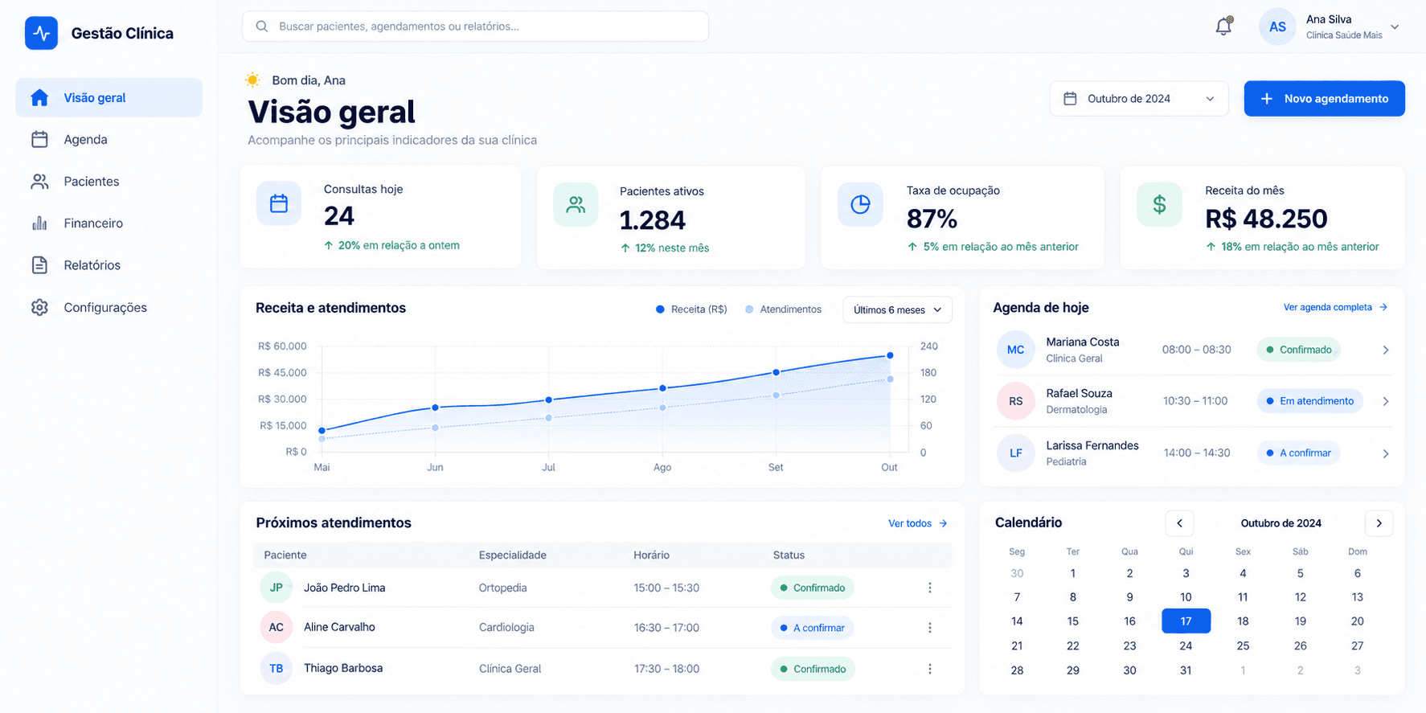Click the AS user avatar
The width and height of the screenshot is (1426, 713).
(x=1277, y=27)
